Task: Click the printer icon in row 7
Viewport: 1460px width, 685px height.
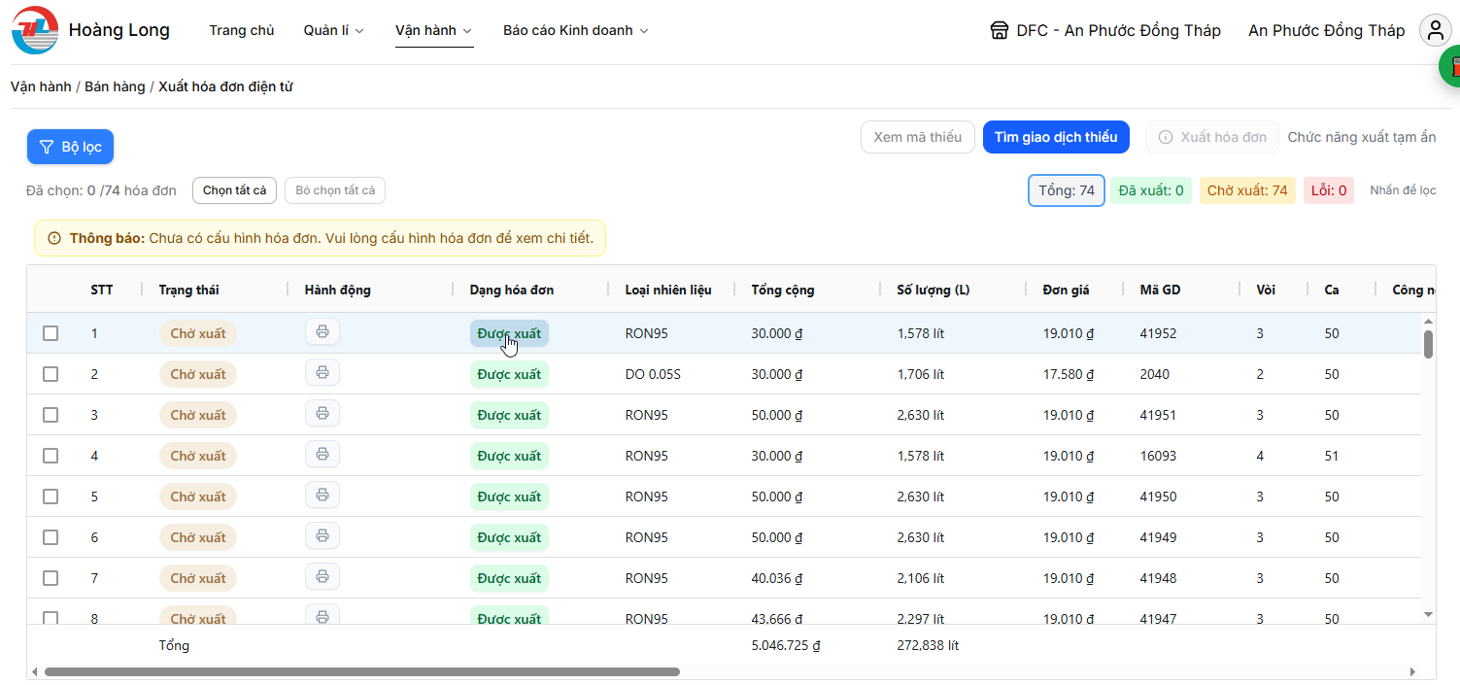Action: [x=323, y=577]
